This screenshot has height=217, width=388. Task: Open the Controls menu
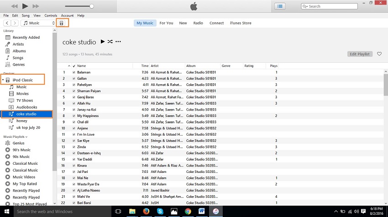coord(51,15)
